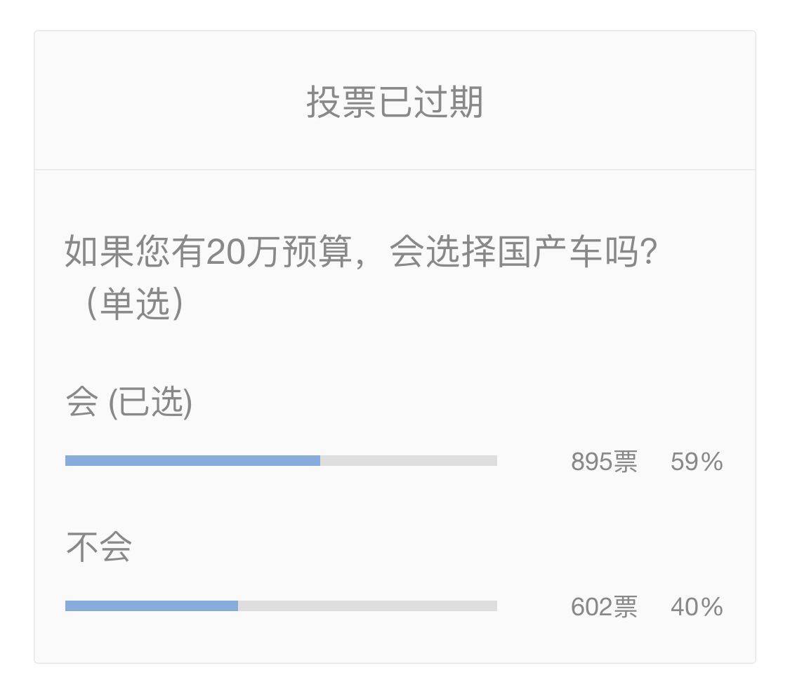Click the divider line below the header

pyautogui.click(x=395, y=170)
